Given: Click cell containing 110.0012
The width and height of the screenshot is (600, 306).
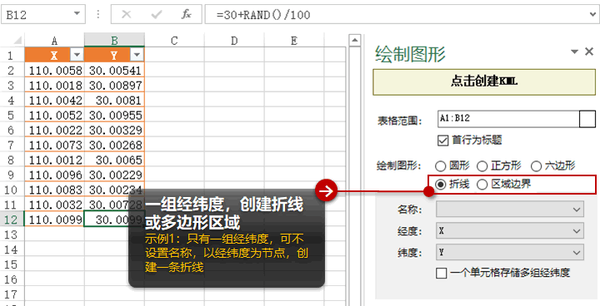Looking at the screenshot, I should tap(54, 160).
